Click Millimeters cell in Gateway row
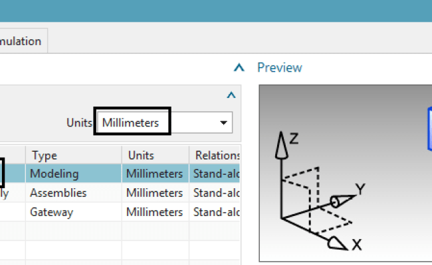Screen dimensions: 432x265 pos(156,212)
